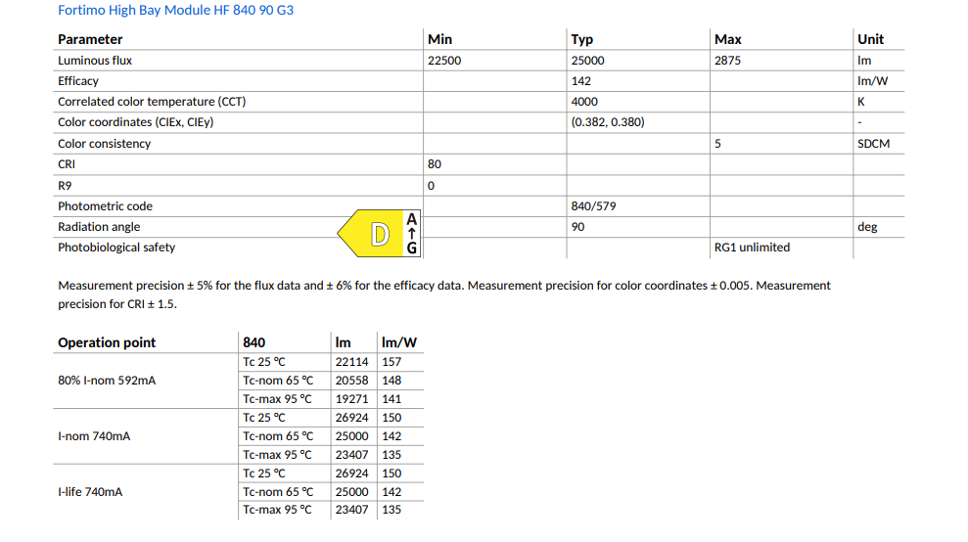Image resolution: width=968 pixels, height=542 pixels.
Task: Click the energy label D icon
Action: (x=380, y=234)
